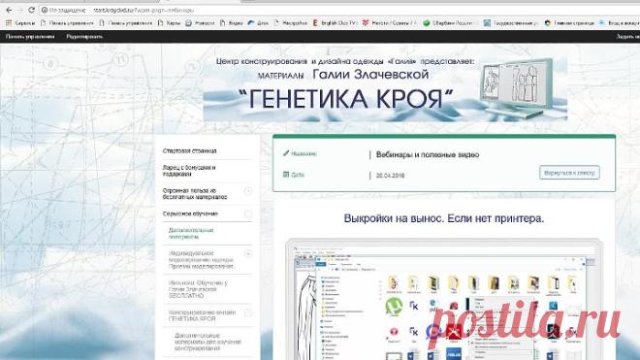This screenshot has height=360, width=640.
Task: Click 'Редактировать' in the black admin bar
Action: click(x=84, y=36)
